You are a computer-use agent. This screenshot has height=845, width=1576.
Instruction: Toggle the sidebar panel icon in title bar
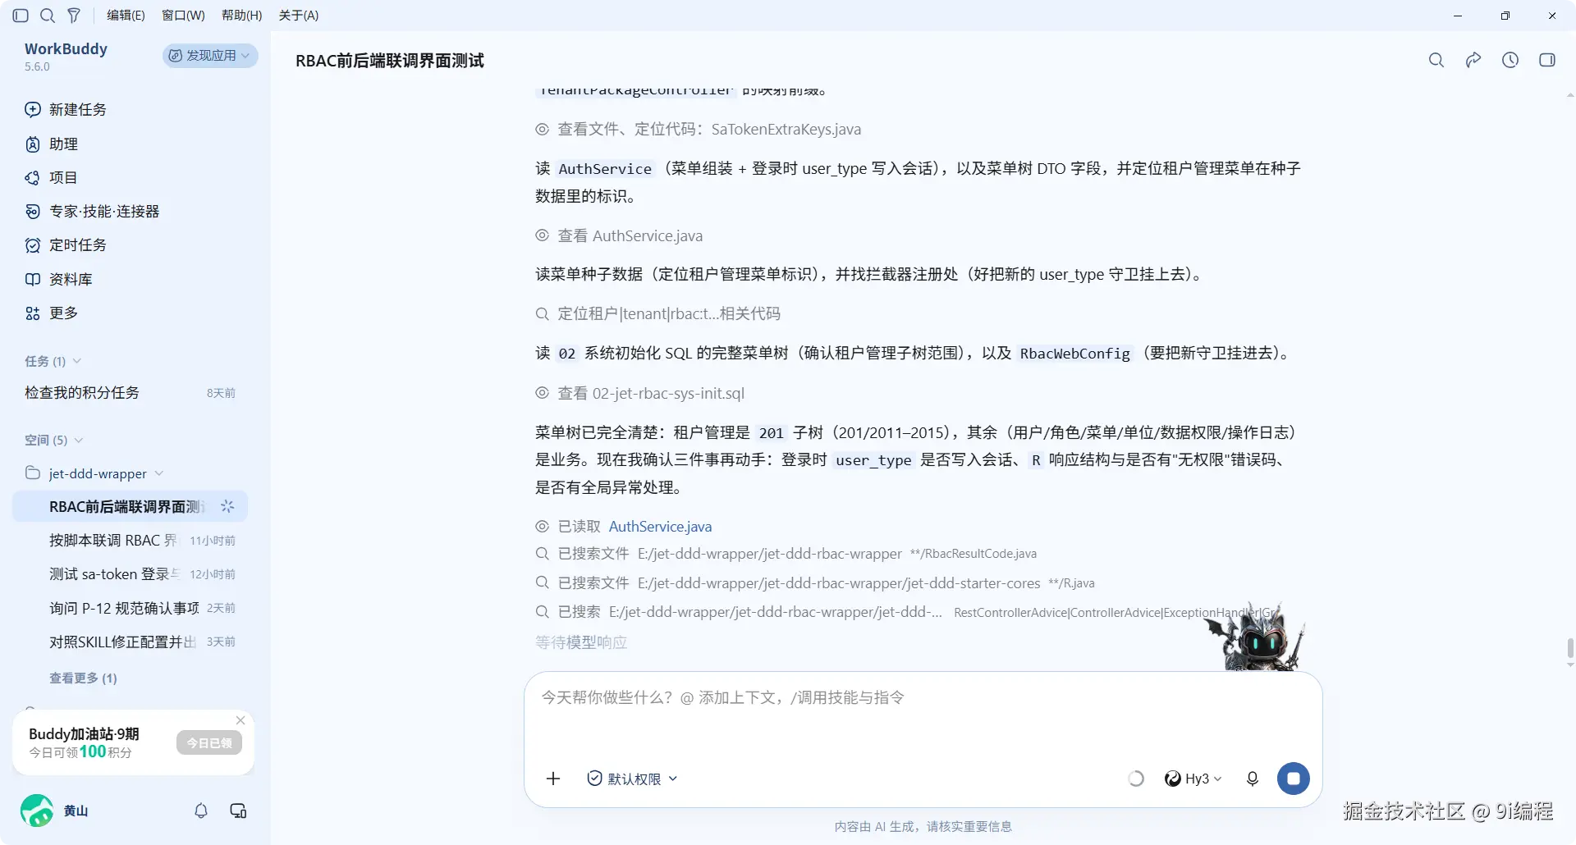(21, 16)
